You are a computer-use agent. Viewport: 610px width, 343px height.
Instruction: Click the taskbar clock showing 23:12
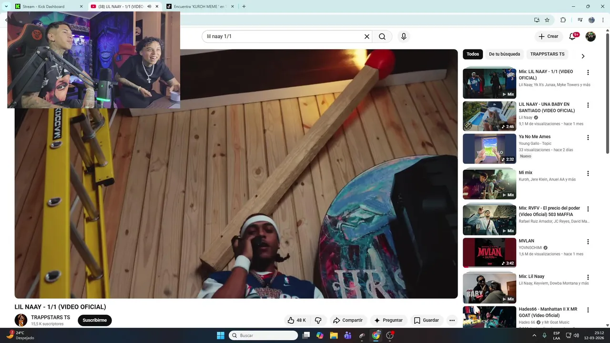[595, 335]
